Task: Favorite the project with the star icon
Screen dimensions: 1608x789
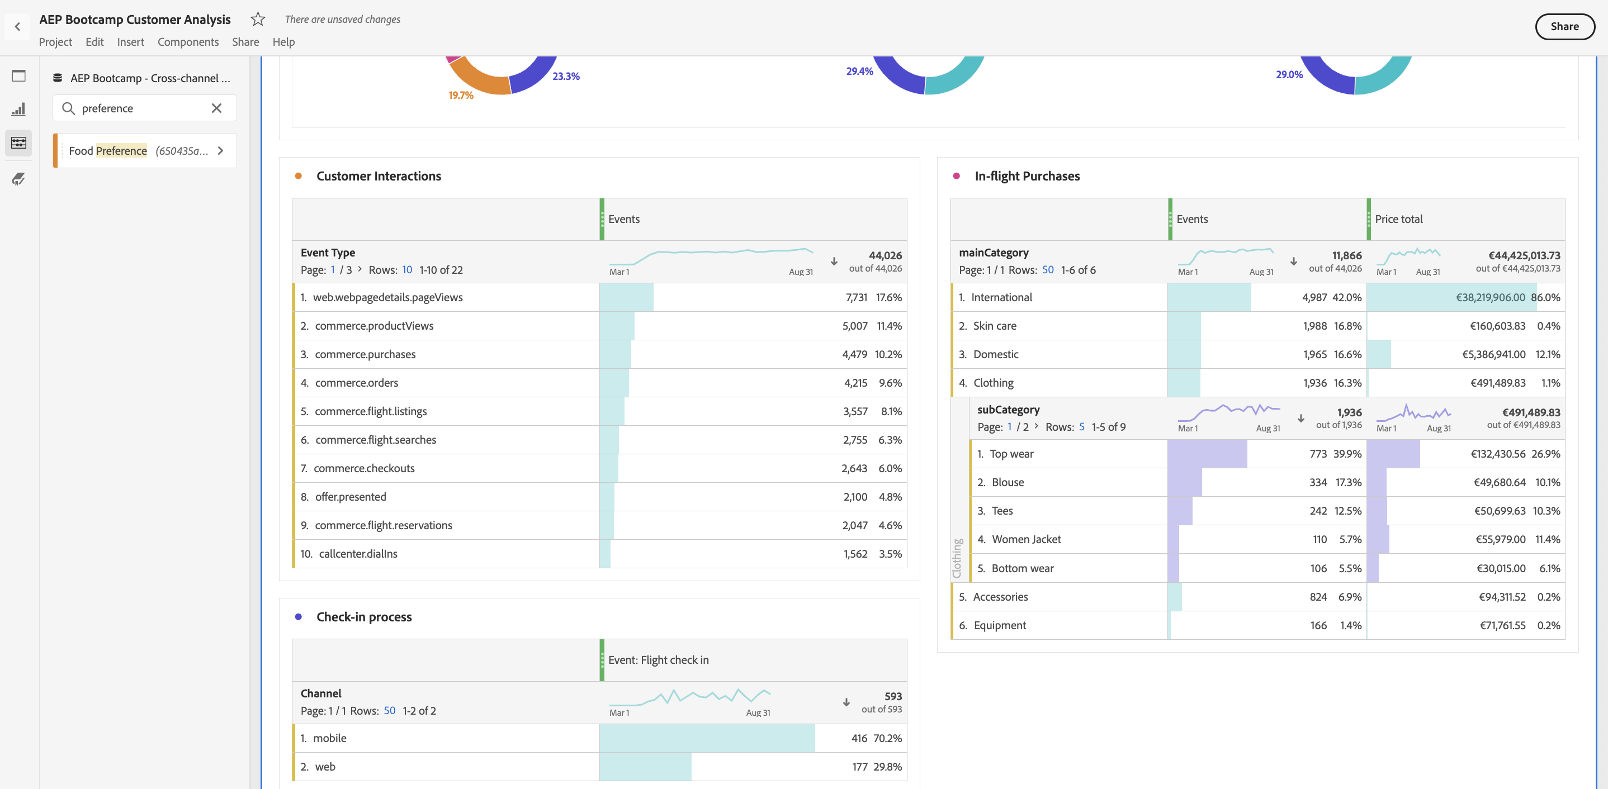Action: pyautogui.click(x=258, y=20)
